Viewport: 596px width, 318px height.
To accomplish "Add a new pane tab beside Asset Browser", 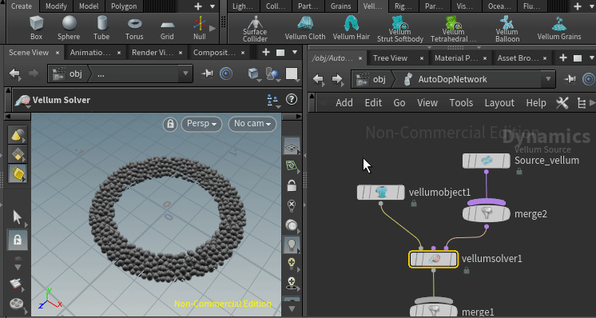I will pyautogui.click(x=563, y=58).
